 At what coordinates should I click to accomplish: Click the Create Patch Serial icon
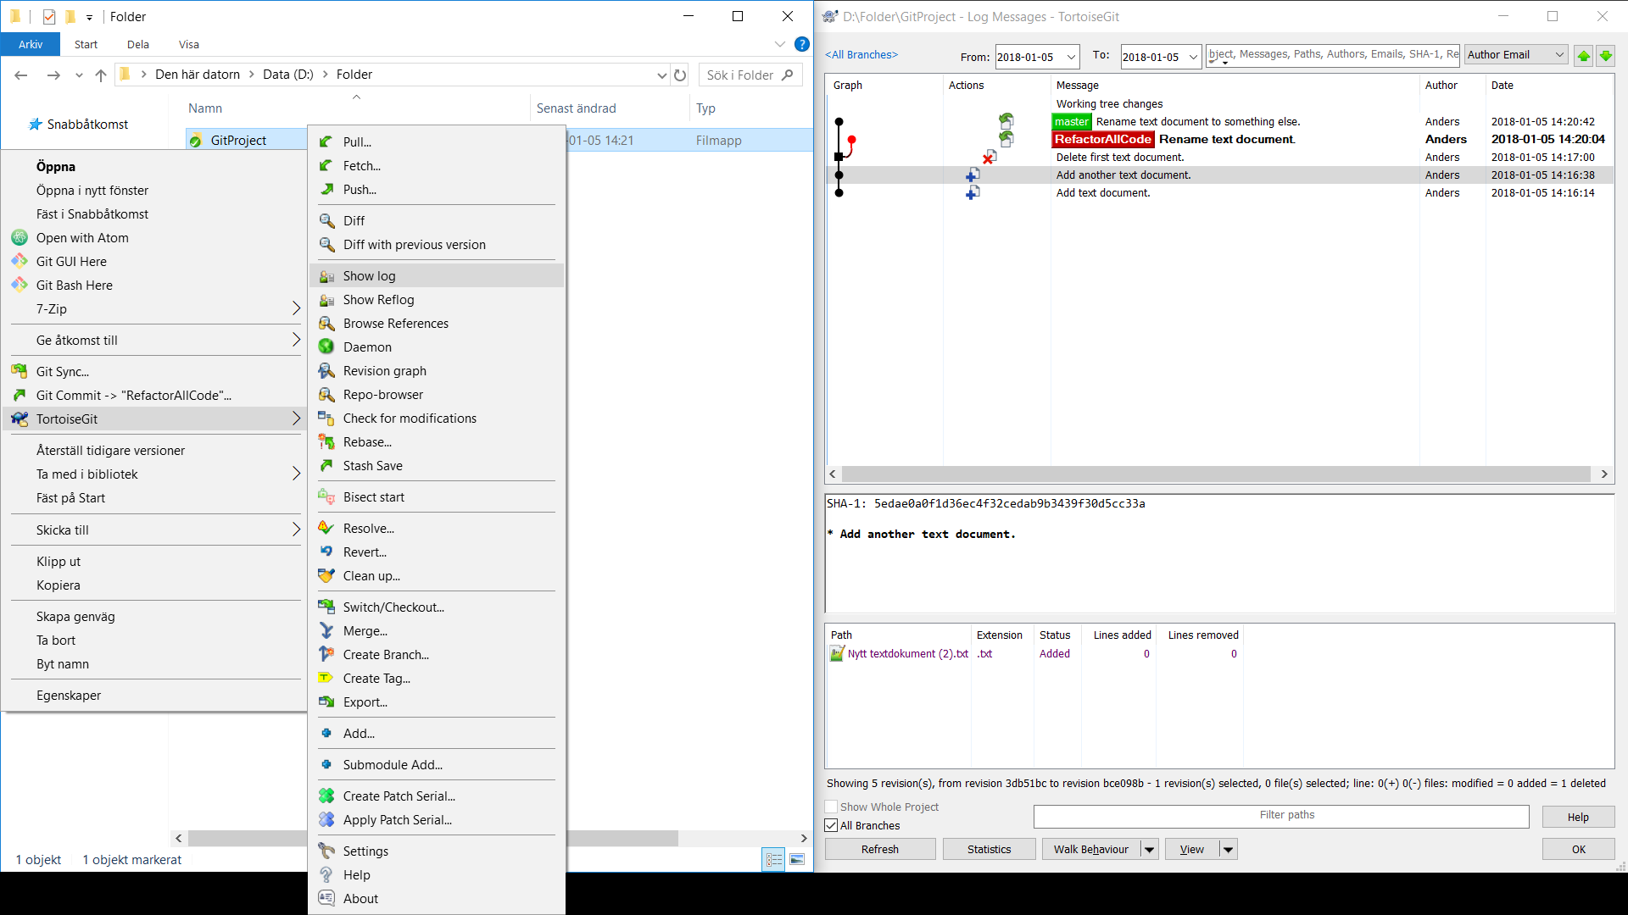coord(326,796)
